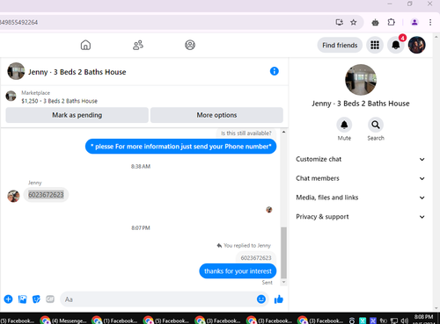
Task: Open the Chrome profile icon
Action: click(x=414, y=22)
